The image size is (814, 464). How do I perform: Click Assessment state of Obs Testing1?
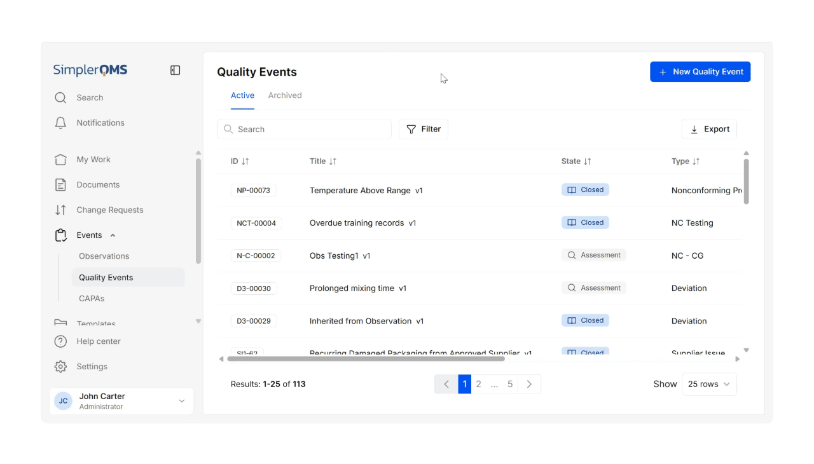594,255
